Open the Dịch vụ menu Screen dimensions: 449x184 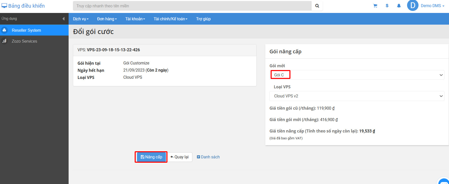point(81,19)
